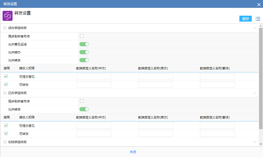Click Chinese name field for 已办 可提交意见
This screenshot has width=263, height=157.
click(94, 126)
